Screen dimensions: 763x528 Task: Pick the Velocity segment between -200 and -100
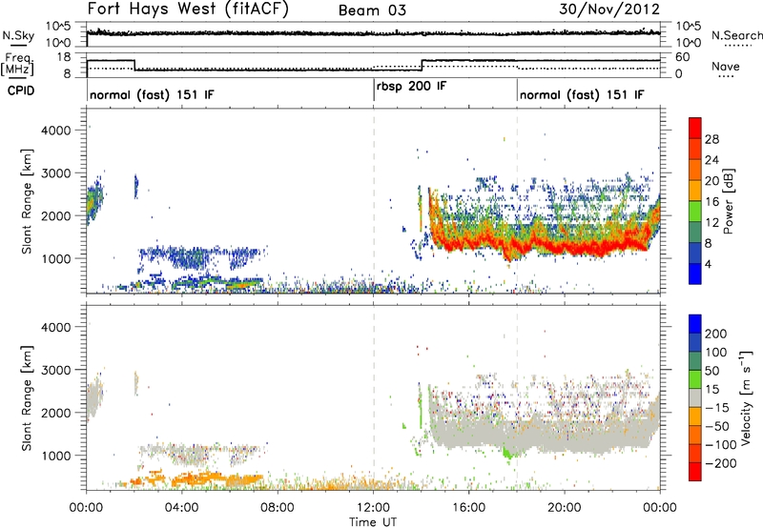tap(695, 454)
